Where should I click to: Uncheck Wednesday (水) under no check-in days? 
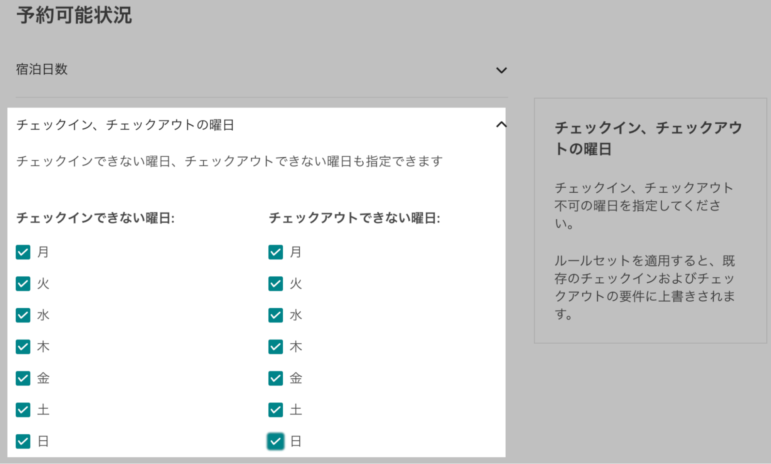(23, 315)
